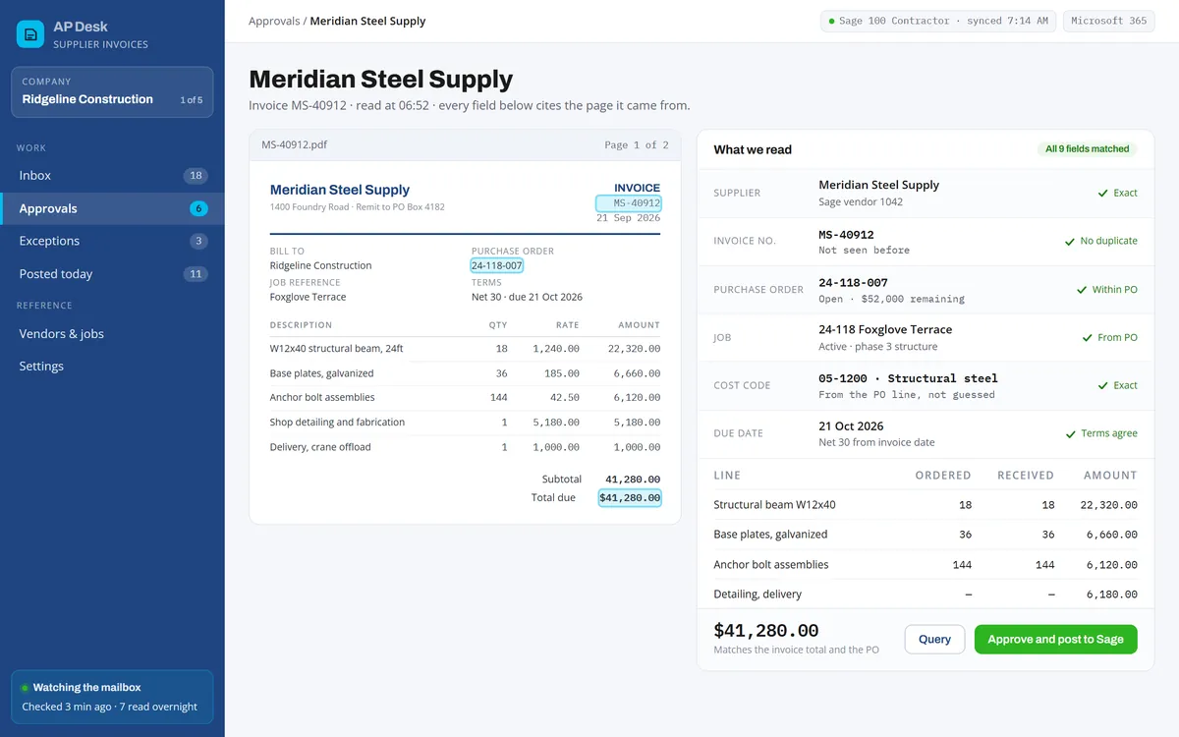Click cost code 05-1200 · Structural steel
This screenshot has height=737, width=1179.
point(908,378)
